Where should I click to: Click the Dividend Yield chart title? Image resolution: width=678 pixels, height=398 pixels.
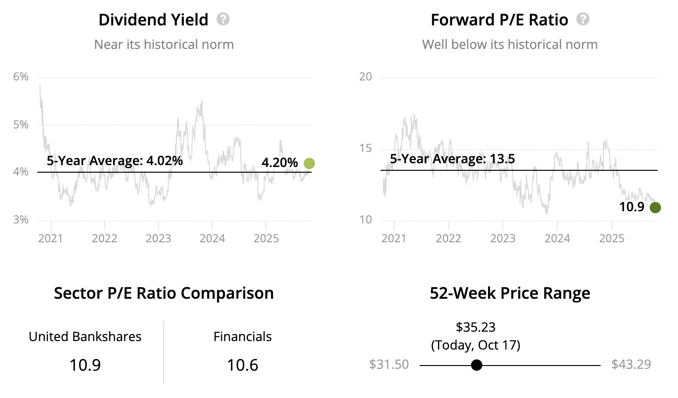click(x=153, y=20)
